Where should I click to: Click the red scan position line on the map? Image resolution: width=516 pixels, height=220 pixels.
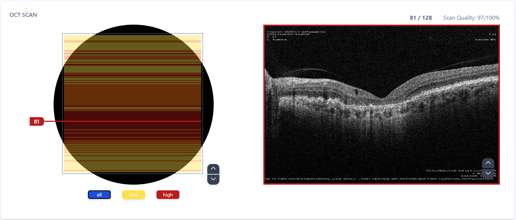click(133, 121)
